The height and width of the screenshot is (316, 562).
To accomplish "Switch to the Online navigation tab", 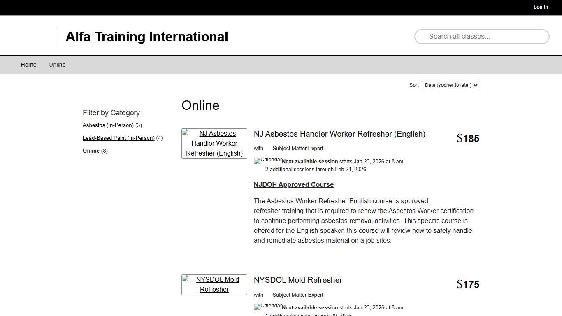I will pos(57,65).
